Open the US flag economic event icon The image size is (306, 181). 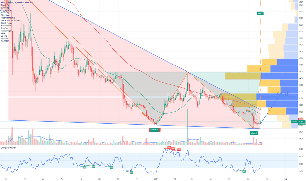tap(261, 143)
